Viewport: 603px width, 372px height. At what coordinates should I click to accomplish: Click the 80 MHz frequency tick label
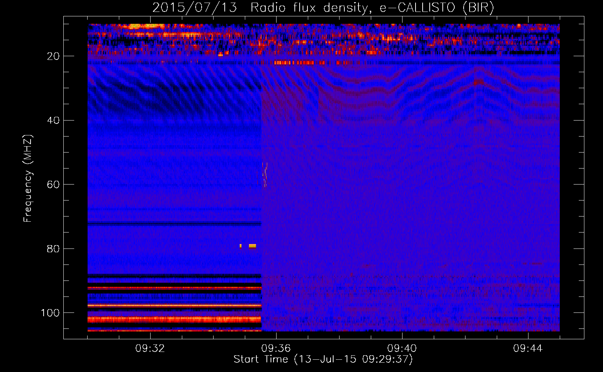pos(53,248)
